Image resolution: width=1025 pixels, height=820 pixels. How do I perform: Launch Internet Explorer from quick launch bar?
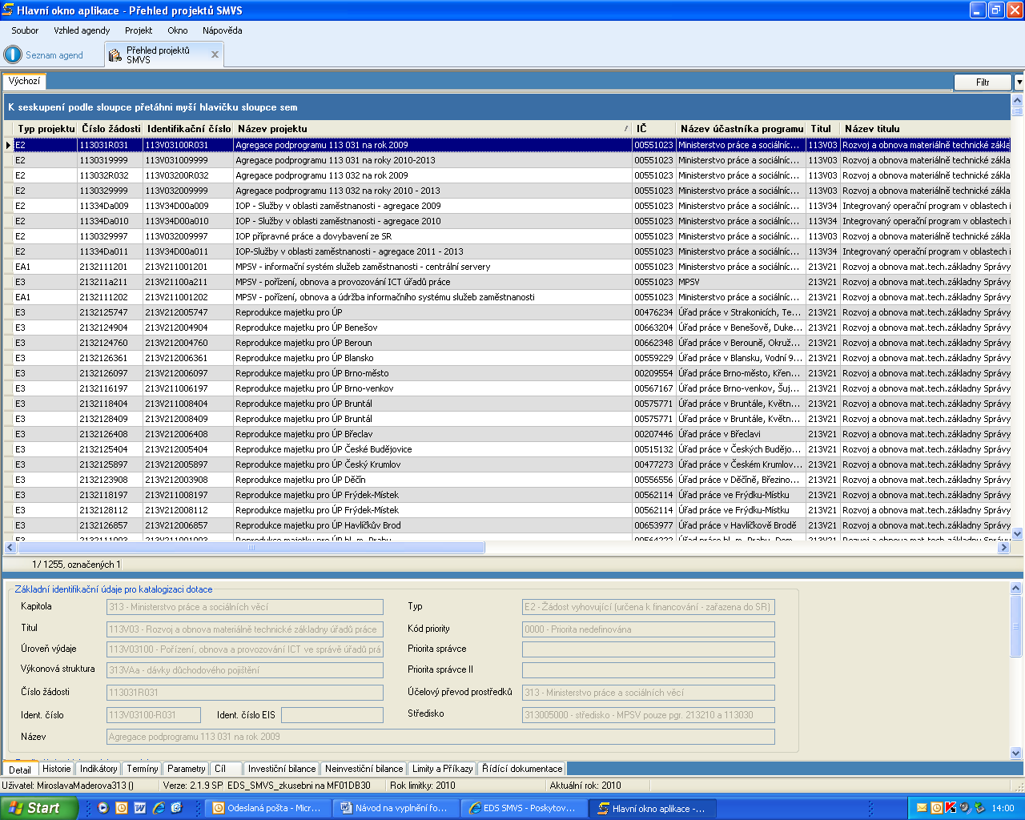pos(159,808)
